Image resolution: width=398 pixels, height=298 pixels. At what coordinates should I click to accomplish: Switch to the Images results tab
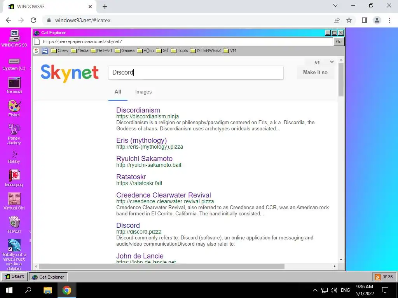coord(143,92)
